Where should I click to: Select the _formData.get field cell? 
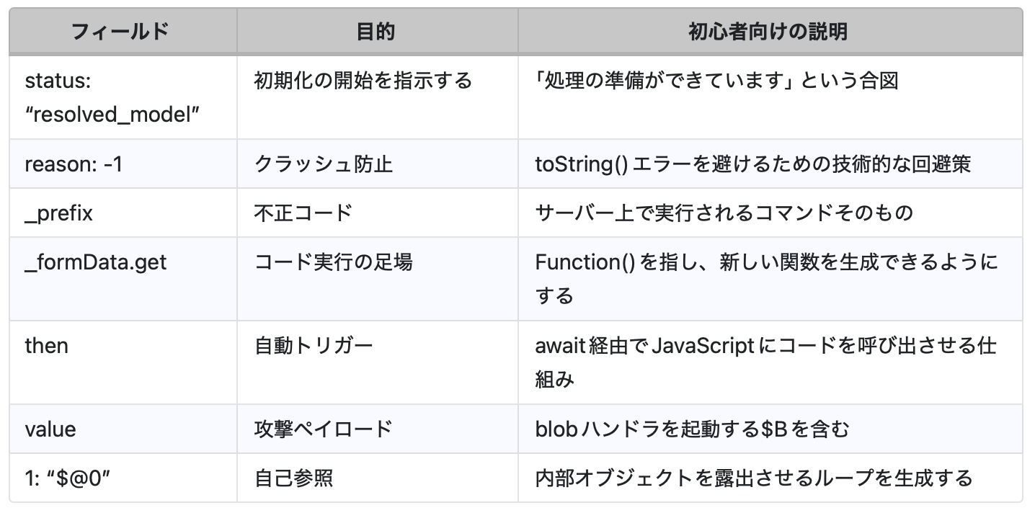coord(95,262)
